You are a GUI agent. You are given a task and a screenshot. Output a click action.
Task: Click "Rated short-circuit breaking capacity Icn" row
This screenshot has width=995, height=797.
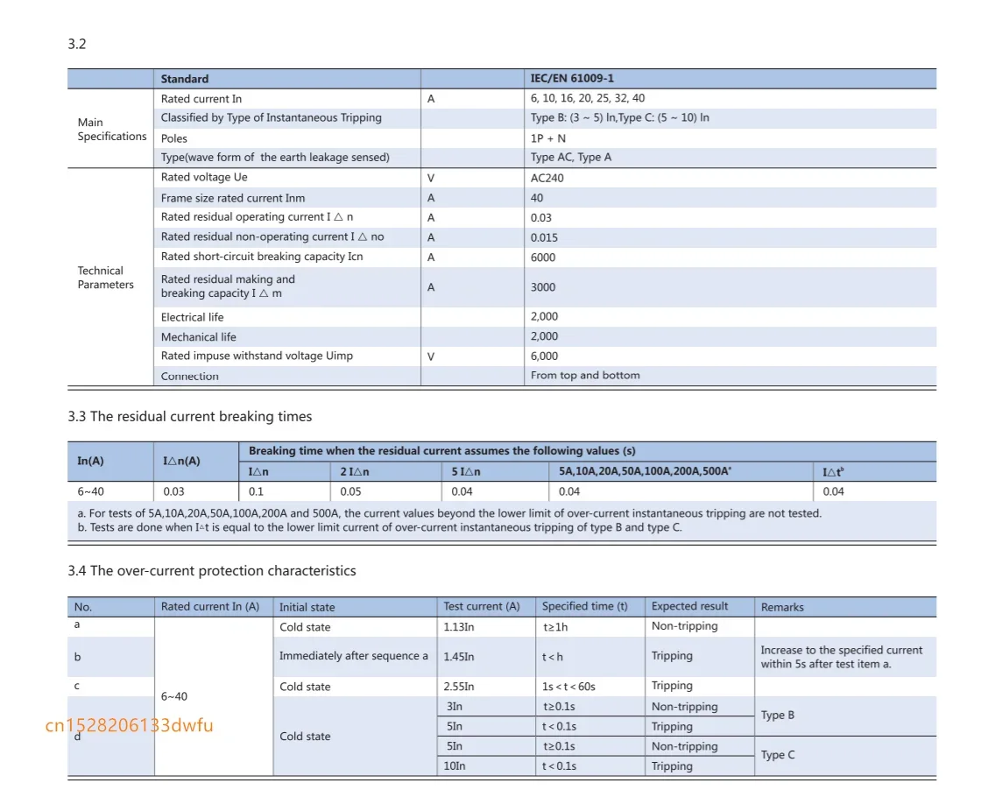click(261, 257)
